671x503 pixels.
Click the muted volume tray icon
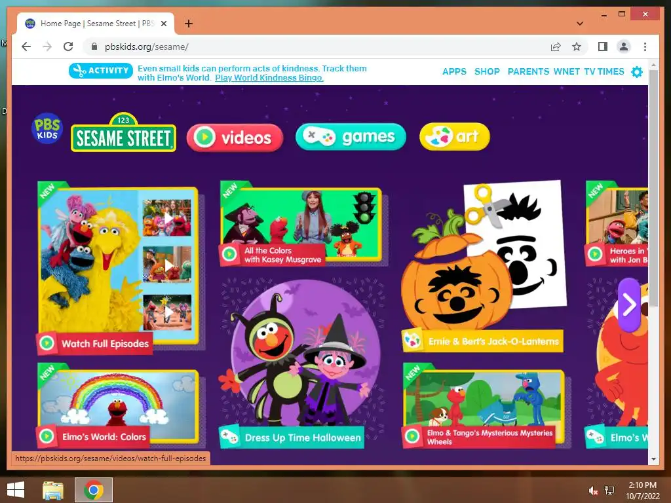pos(593,491)
